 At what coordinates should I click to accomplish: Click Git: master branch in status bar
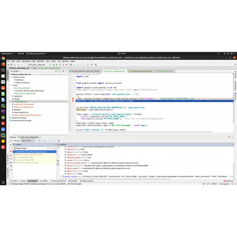pos(224,184)
